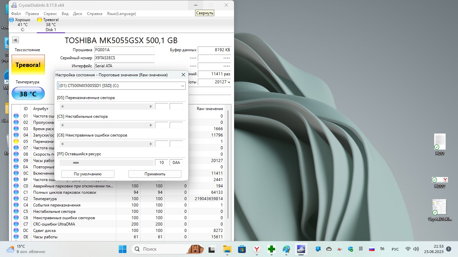Click the status circle for row DE Часы работы
The width and height of the screenshot is (458, 257).
[x=16, y=237]
